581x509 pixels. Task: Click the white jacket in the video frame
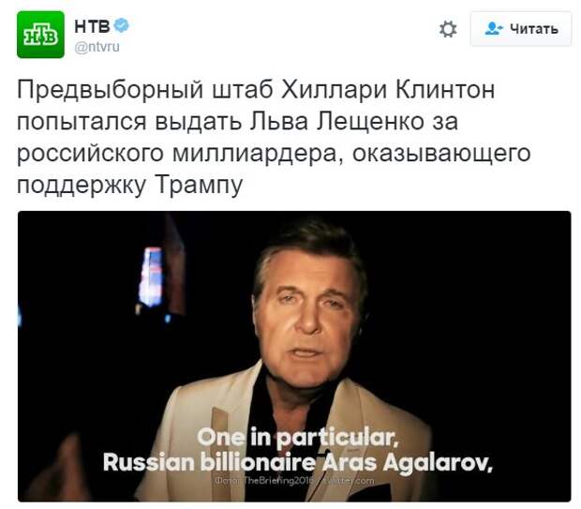pyautogui.click(x=207, y=427)
